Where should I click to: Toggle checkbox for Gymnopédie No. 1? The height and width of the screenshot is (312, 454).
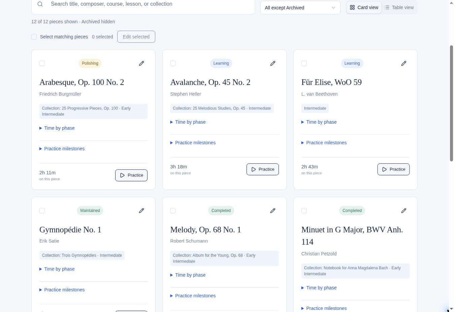[x=42, y=211]
